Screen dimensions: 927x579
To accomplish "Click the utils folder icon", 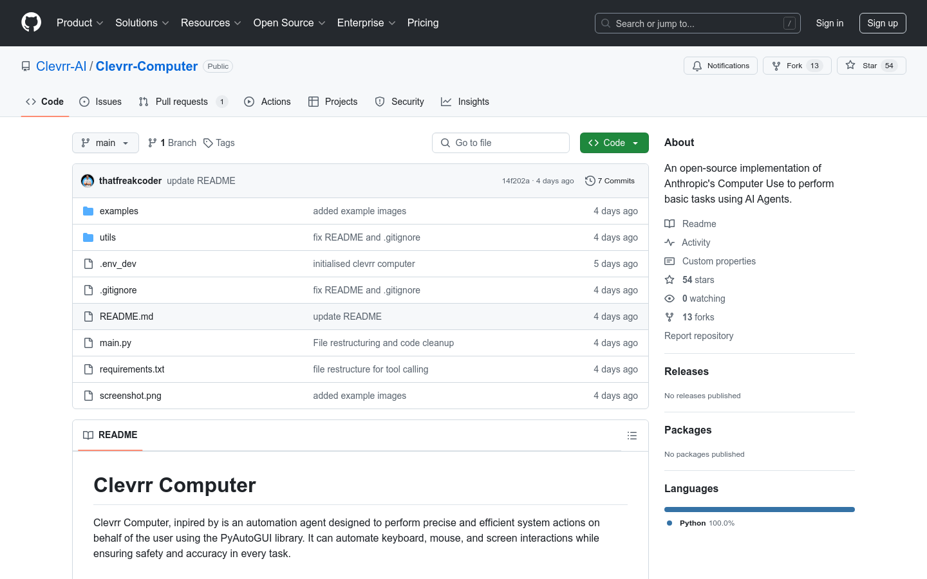I will tap(88, 237).
